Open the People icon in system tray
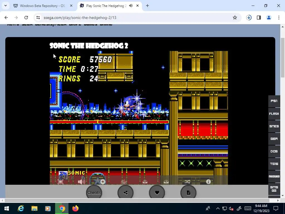This screenshot has width=285, height=214. point(208,208)
